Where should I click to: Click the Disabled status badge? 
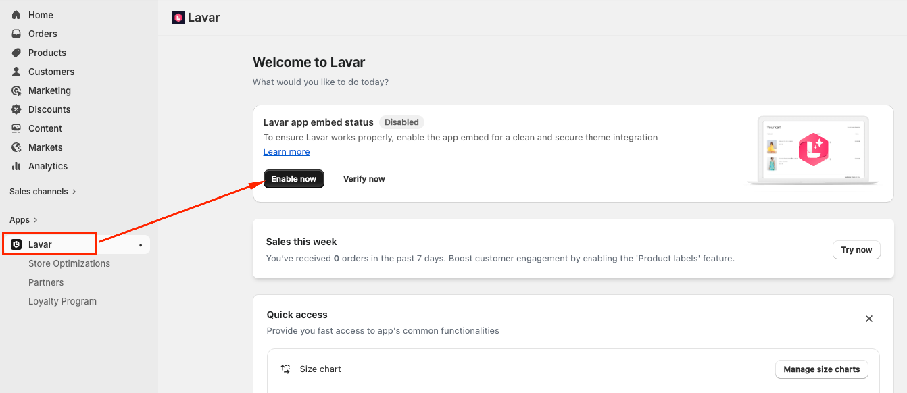pyautogui.click(x=401, y=122)
